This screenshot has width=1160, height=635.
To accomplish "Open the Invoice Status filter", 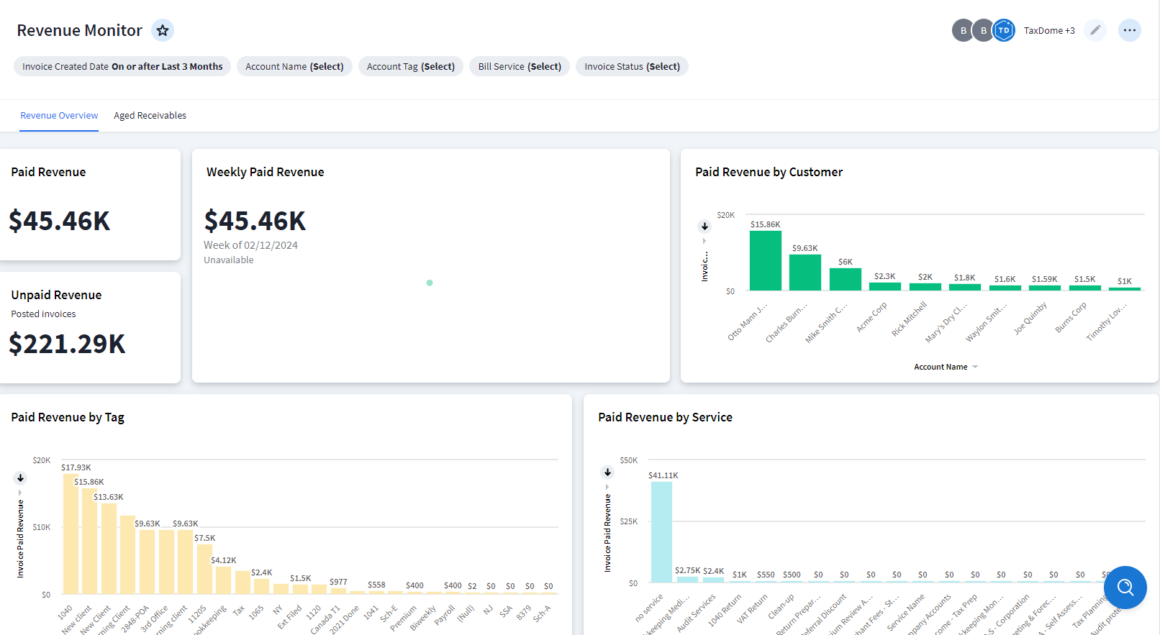I will (632, 66).
